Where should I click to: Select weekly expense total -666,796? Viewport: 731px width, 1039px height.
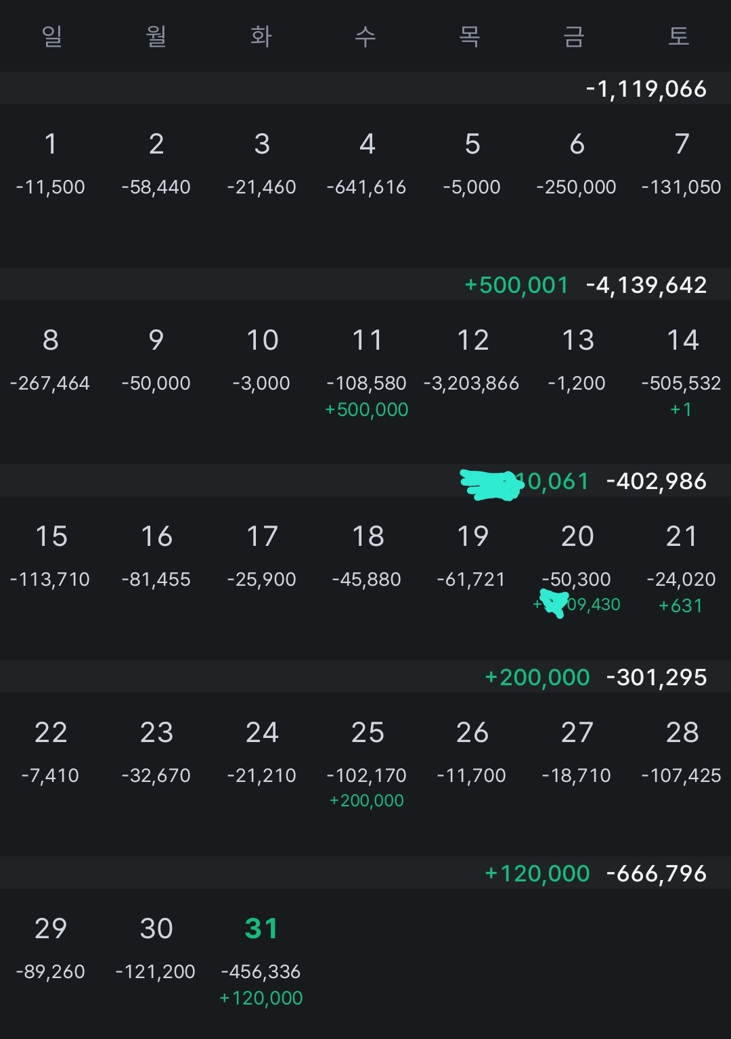(657, 873)
